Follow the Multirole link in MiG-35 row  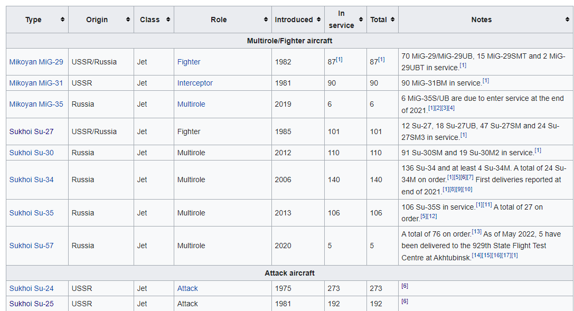click(191, 104)
